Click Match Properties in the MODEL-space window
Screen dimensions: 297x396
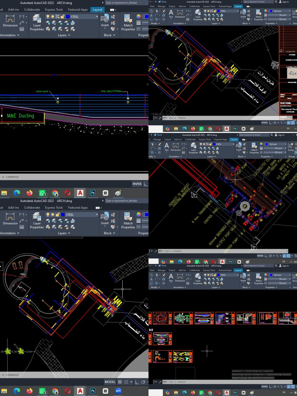pyautogui.click(x=128, y=221)
